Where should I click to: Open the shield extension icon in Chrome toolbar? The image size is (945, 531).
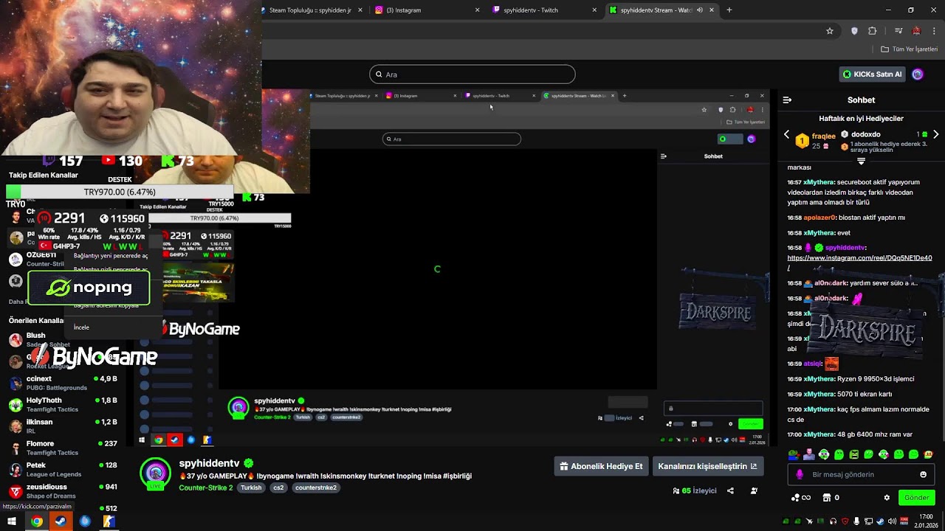(x=855, y=31)
